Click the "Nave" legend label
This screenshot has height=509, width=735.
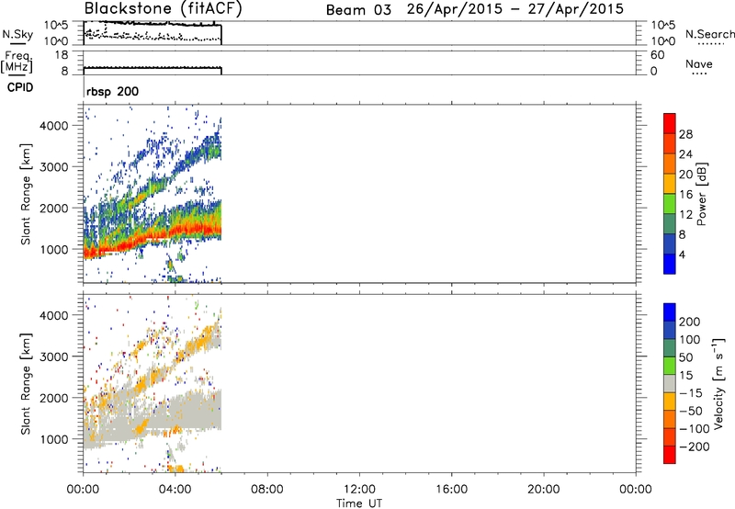pos(699,63)
